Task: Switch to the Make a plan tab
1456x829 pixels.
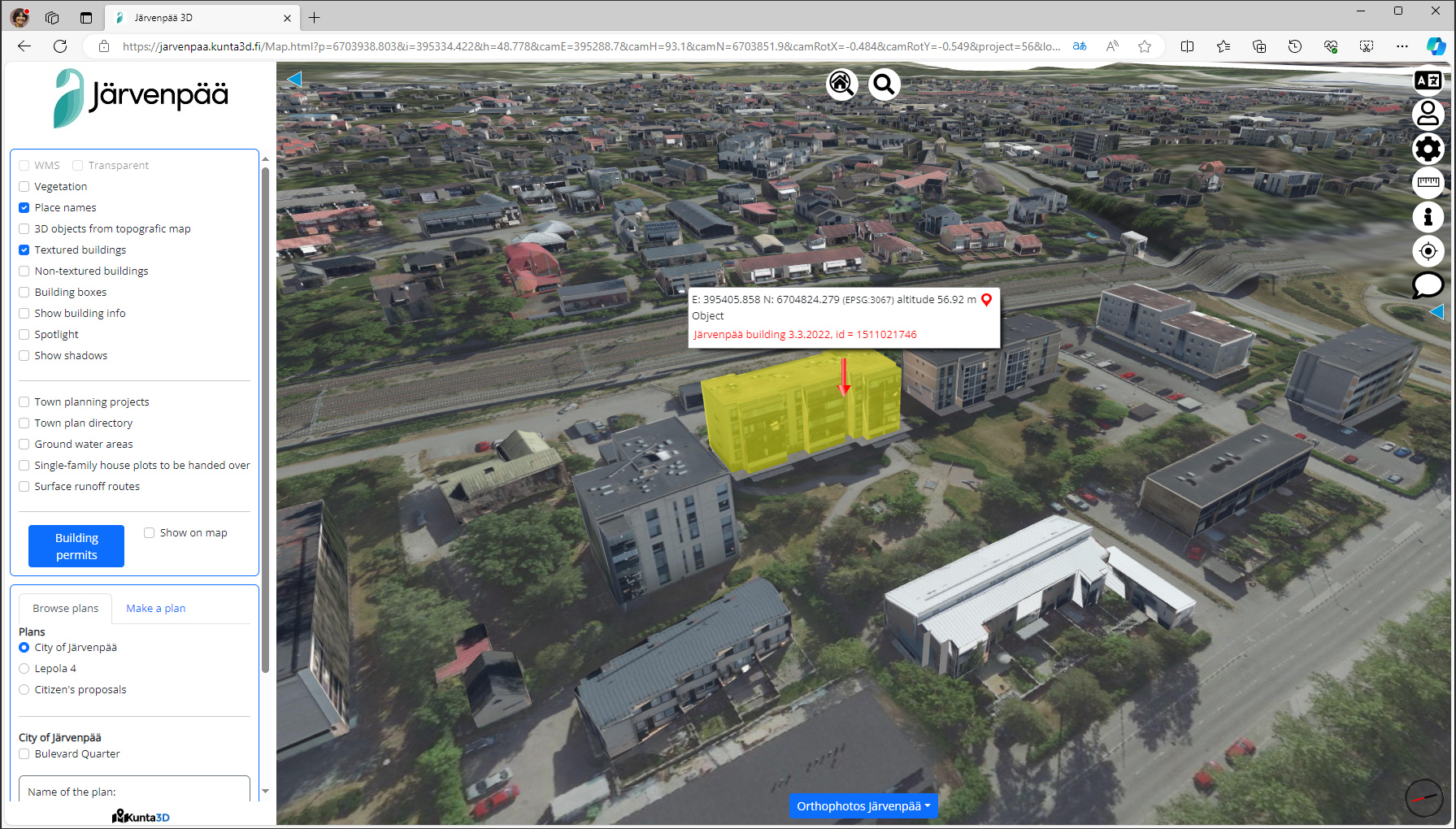Action: click(x=156, y=608)
